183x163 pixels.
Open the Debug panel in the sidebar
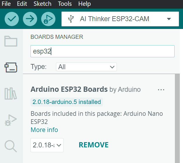(11, 120)
